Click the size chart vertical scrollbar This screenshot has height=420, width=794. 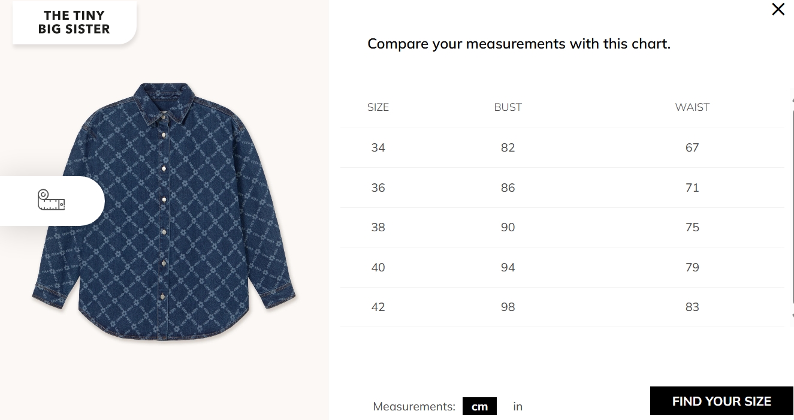tap(792, 204)
